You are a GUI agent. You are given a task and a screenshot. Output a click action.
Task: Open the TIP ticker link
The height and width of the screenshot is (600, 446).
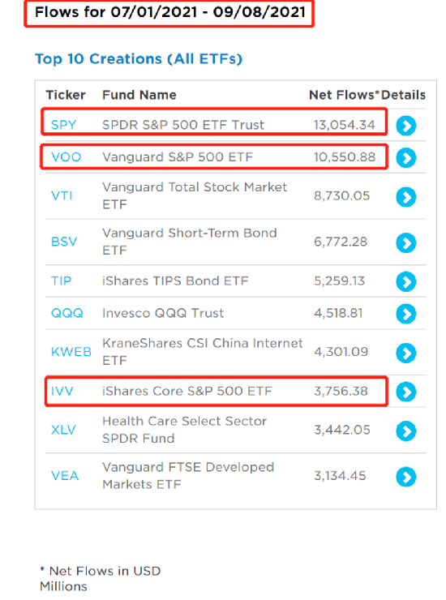pyautogui.click(x=61, y=281)
